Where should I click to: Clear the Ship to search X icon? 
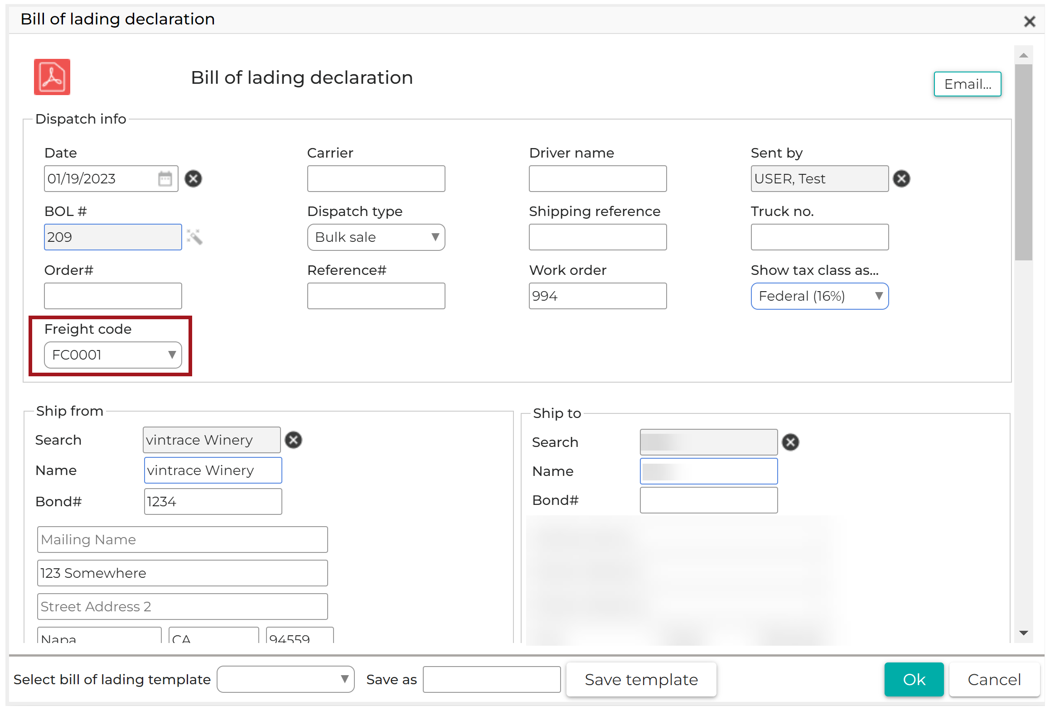[x=790, y=442]
